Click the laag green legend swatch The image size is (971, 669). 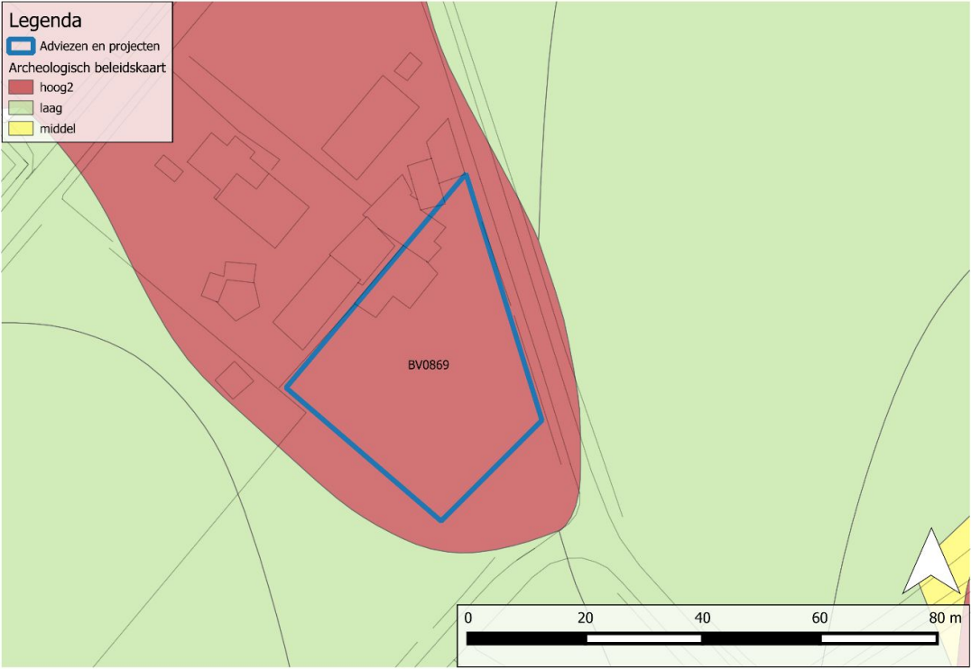(21, 107)
